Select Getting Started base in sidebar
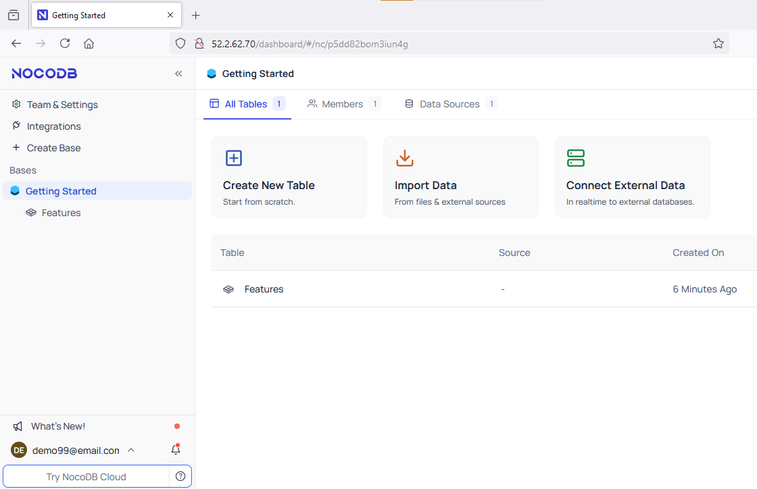The height and width of the screenshot is (489, 757). coord(97,191)
